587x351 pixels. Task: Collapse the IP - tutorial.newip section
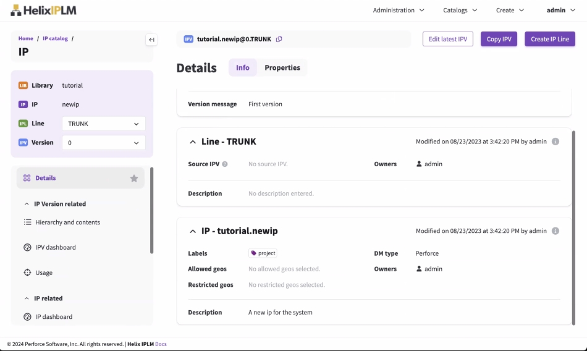[x=193, y=231]
